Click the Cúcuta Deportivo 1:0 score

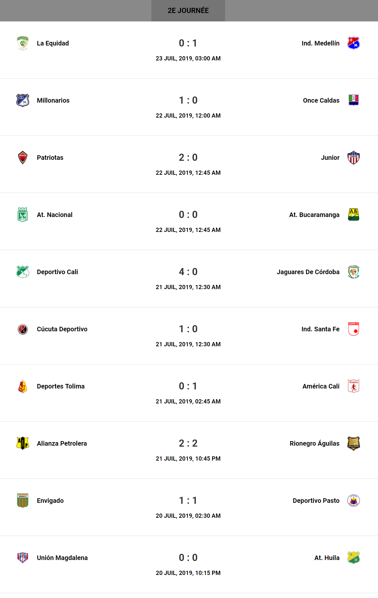pyautogui.click(x=188, y=329)
